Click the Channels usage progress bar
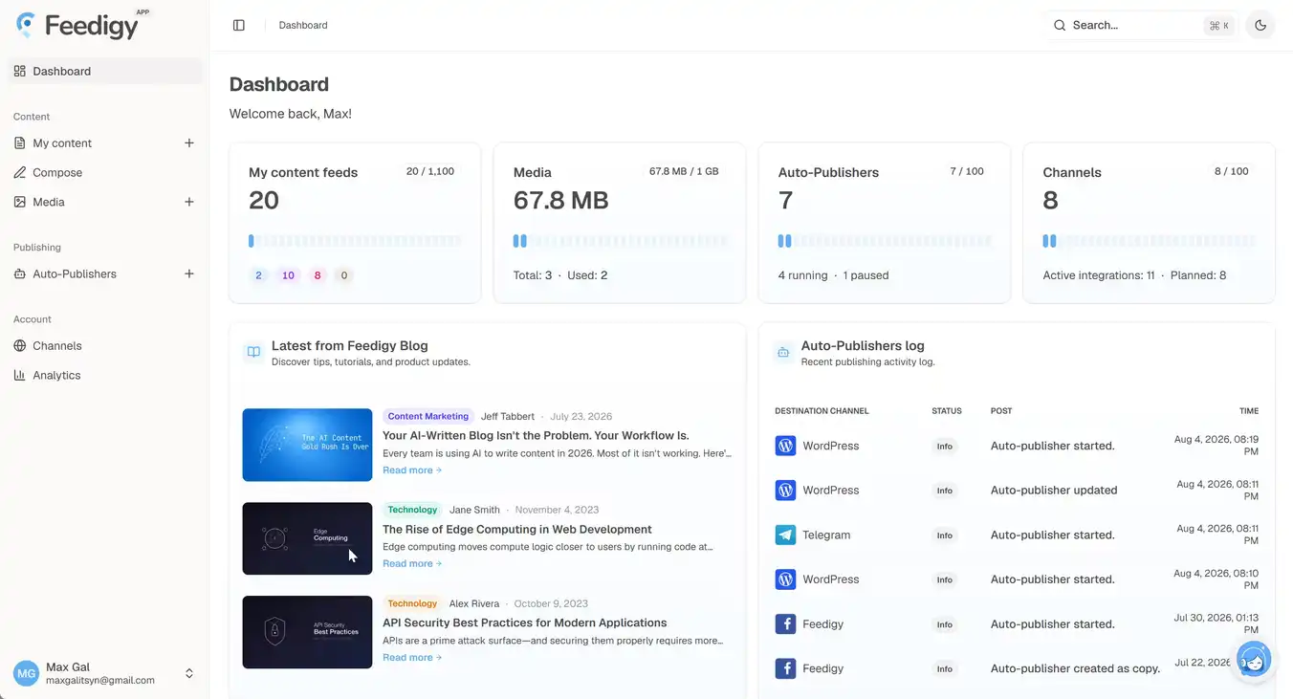This screenshot has height=699, width=1293. [1150, 242]
